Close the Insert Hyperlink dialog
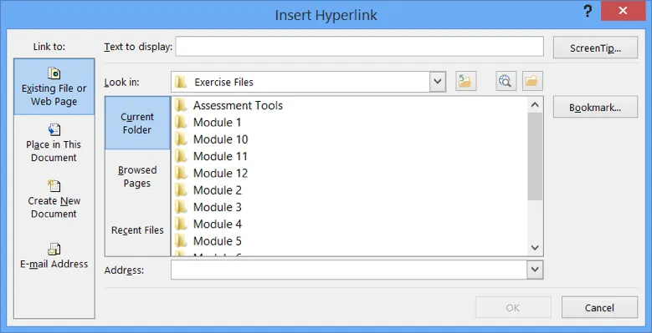Image resolution: width=652 pixels, height=333 pixels. 623,11
